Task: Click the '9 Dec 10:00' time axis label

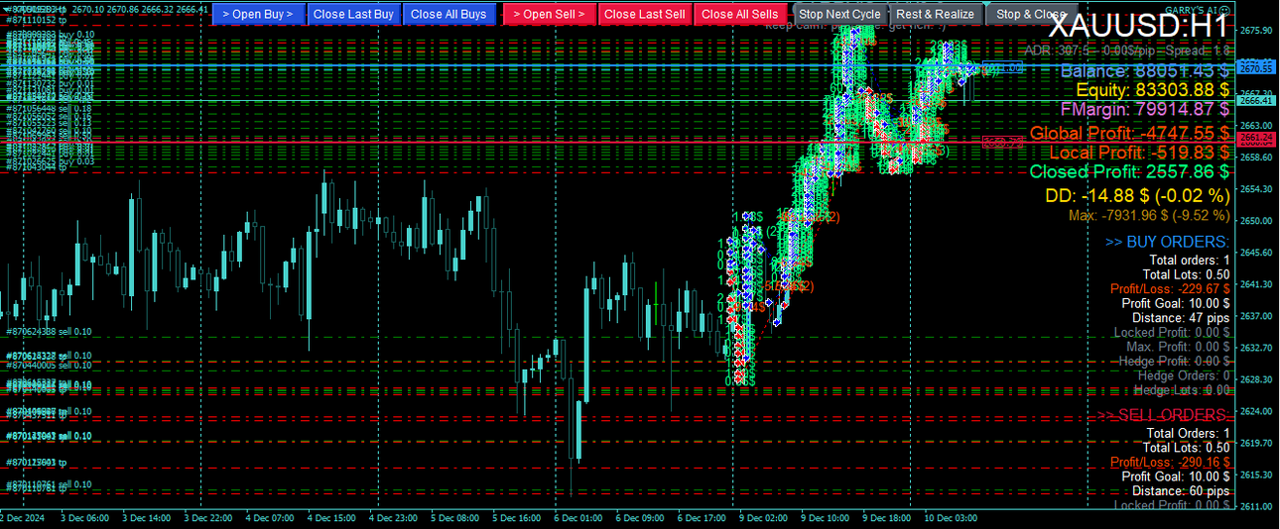Action: point(826,518)
